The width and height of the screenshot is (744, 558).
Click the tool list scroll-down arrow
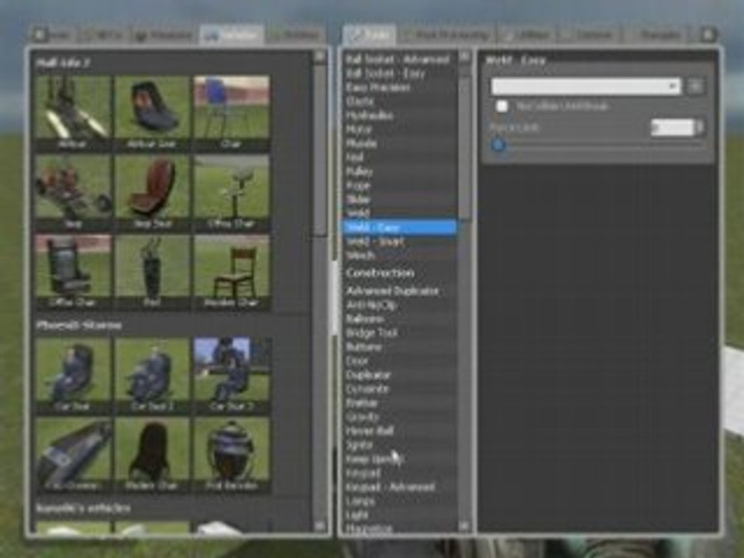point(465,525)
